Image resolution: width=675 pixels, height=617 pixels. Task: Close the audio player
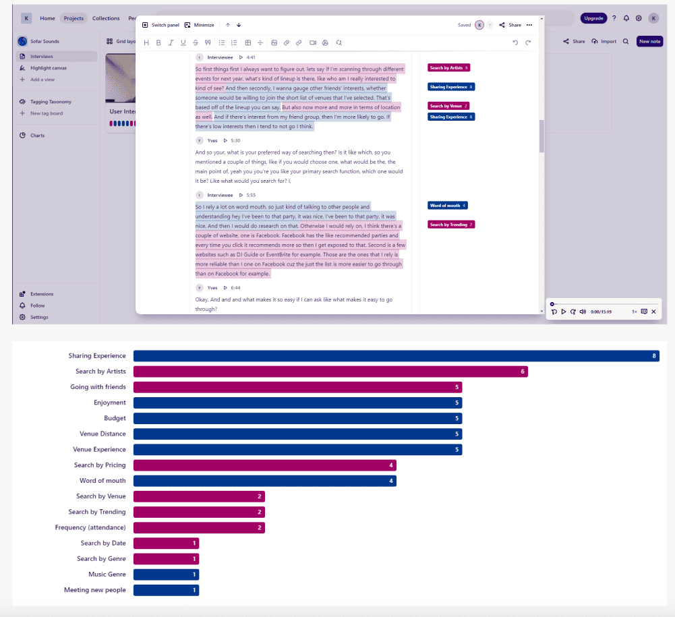(653, 312)
